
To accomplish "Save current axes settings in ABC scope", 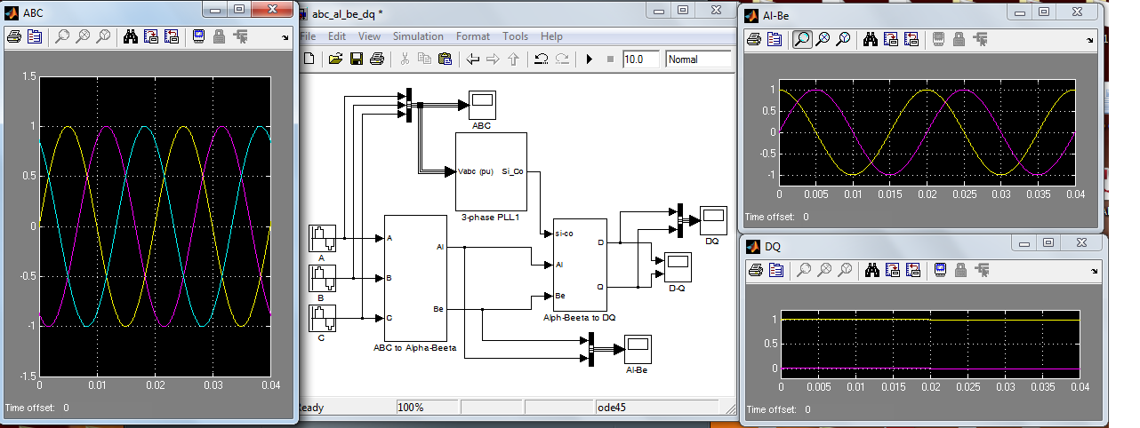I will point(150,37).
